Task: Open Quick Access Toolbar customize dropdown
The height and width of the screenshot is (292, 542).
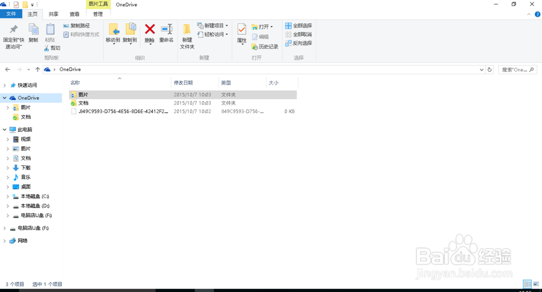Action: point(33,5)
